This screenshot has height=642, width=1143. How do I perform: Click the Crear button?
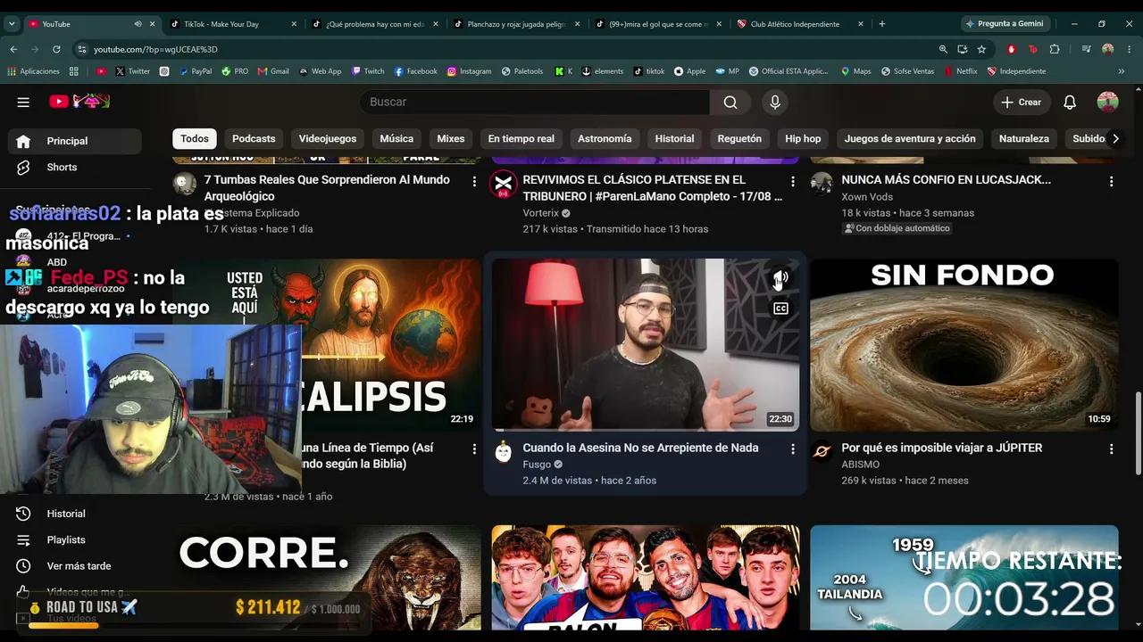[x=1021, y=102]
